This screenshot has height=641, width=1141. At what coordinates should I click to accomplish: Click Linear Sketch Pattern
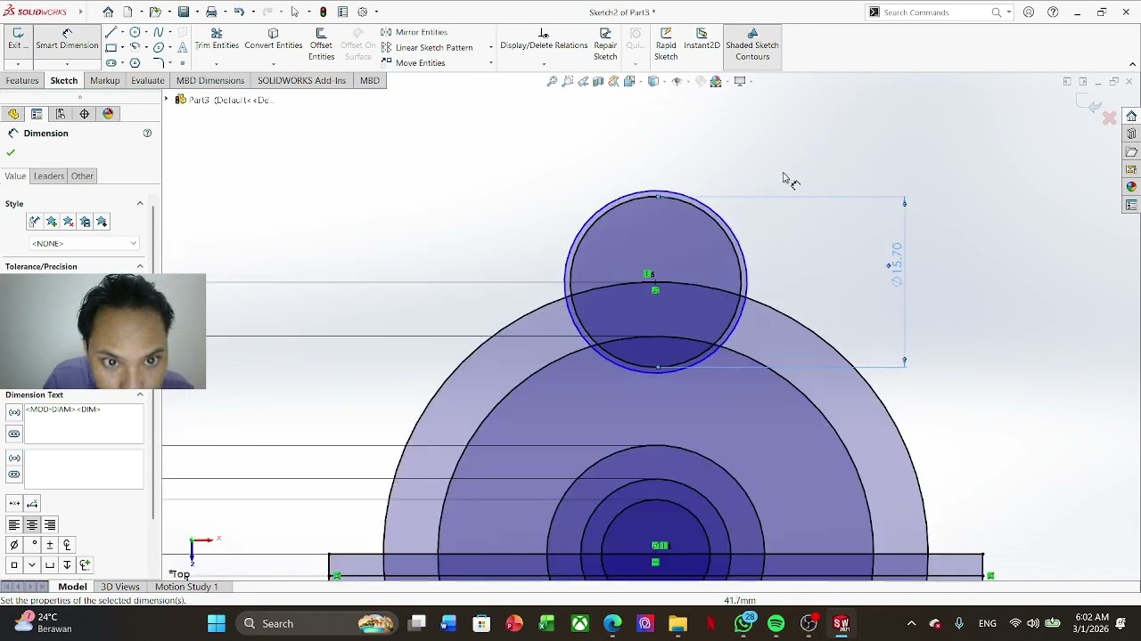(x=427, y=47)
